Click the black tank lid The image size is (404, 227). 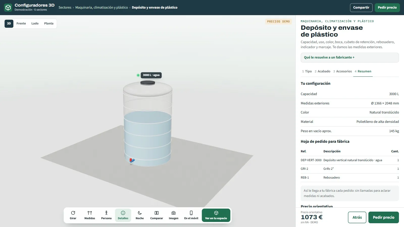tap(148, 83)
